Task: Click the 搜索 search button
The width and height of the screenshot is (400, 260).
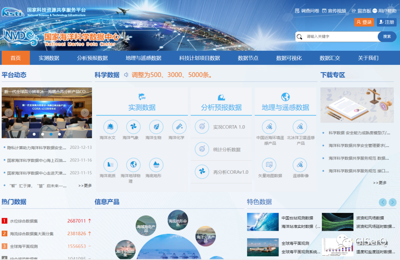Action: pos(387,37)
